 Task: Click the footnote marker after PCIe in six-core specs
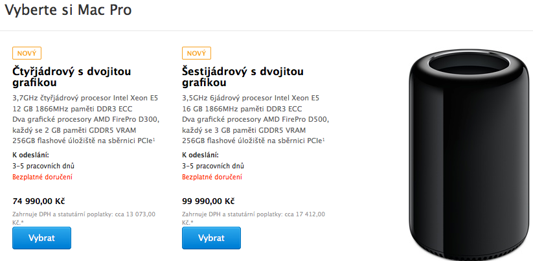[323, 139]
